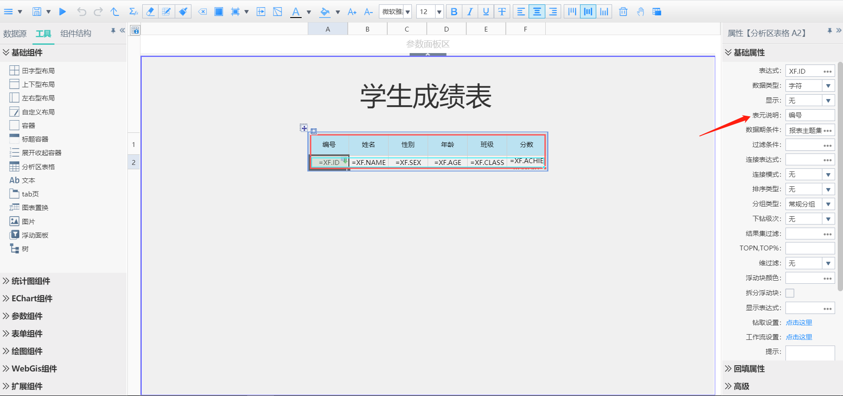Toggle bold formatting
The width and height of the screenshot is (843, 396).
coord(454,12)
